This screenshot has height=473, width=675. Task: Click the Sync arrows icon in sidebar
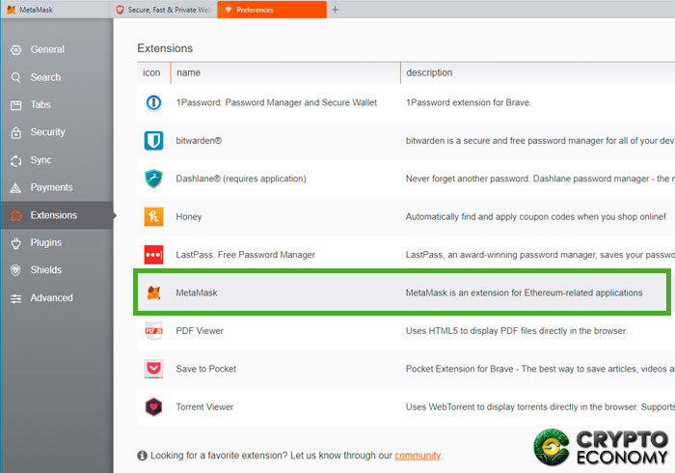pos(16,160)
